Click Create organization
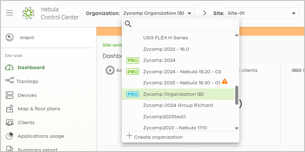Screen dimensions: 305x152 (x=154, y=137)
